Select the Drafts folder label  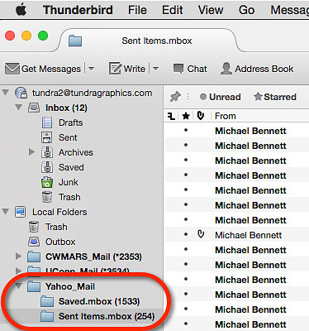coord(70,122)
